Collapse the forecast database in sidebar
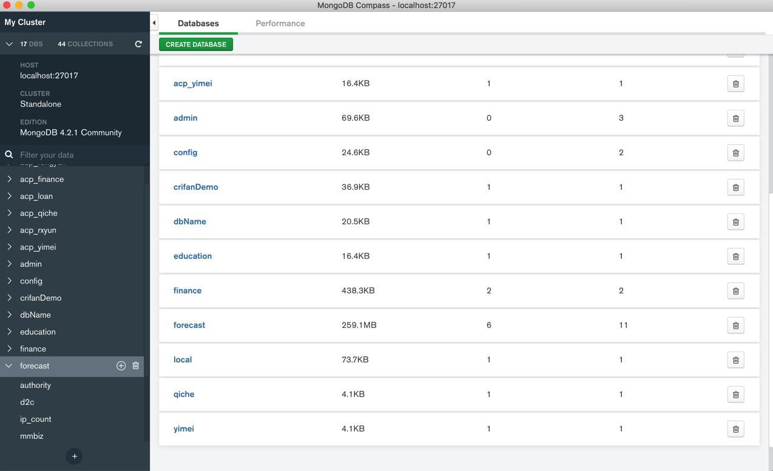This screenshot has height=471, width=773. [x=9, y=366]
